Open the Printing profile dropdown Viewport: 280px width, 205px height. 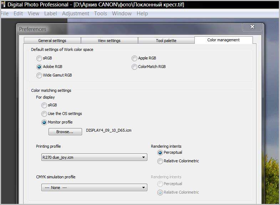[94, 157]
